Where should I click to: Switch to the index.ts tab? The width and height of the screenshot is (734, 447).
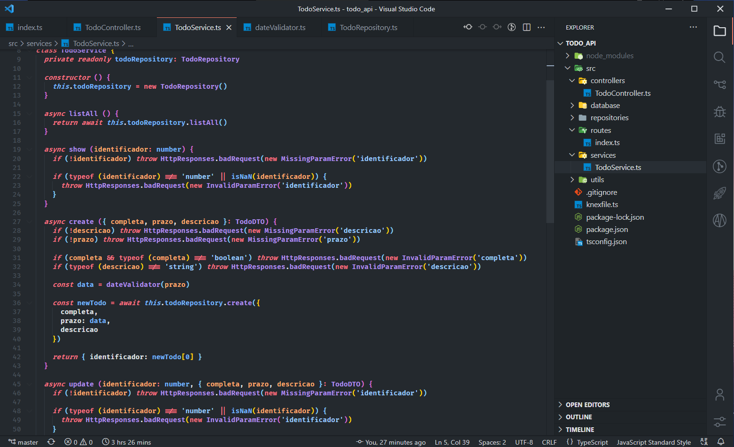coord(30,28)
